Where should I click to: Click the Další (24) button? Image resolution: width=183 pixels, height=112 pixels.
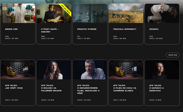coord(173,55)
